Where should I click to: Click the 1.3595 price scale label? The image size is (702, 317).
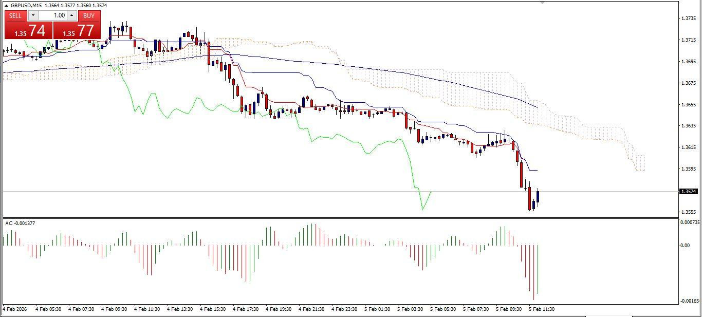click(689, 169)
